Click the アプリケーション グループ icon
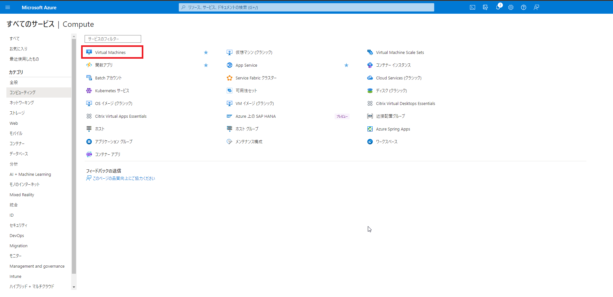Image resolution: width=613 pixels, height=297 pixels. pyautogui.click(x=89, y=142)
